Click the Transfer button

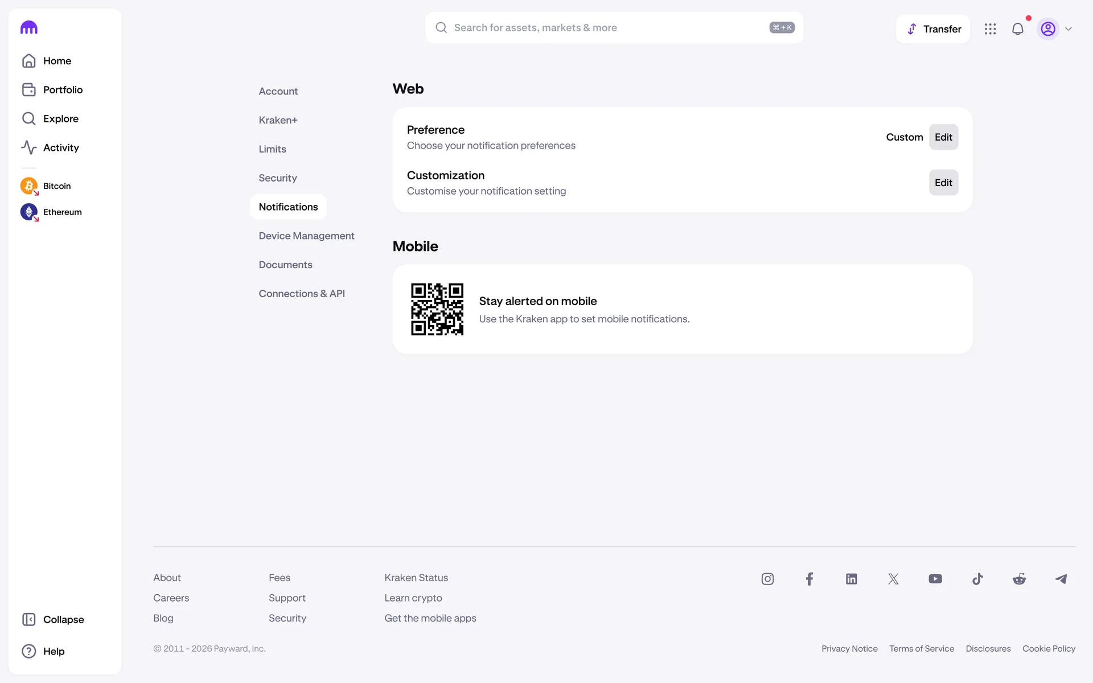tap(933, 29)
